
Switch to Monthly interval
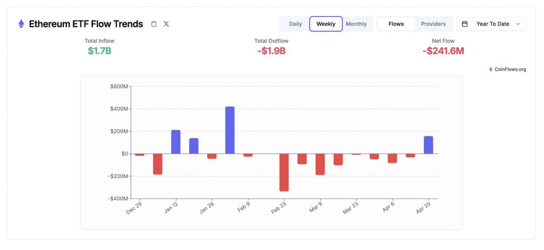[x=356, y=24]
